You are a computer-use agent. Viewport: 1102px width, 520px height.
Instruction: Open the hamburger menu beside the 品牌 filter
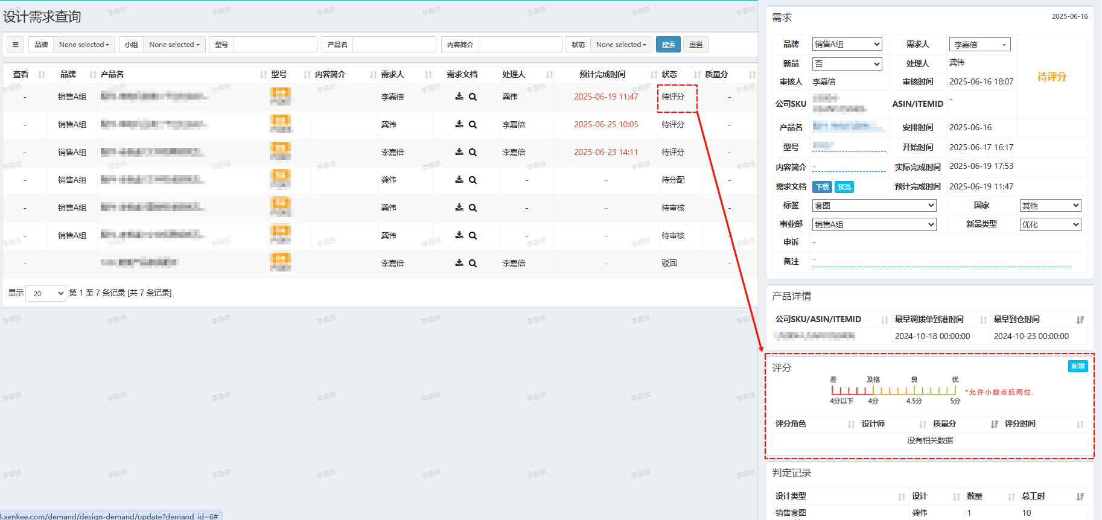[16, 45]
